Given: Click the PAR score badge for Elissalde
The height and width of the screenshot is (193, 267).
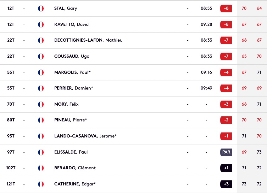Looking at the screenshot, I should click(226, 152).
